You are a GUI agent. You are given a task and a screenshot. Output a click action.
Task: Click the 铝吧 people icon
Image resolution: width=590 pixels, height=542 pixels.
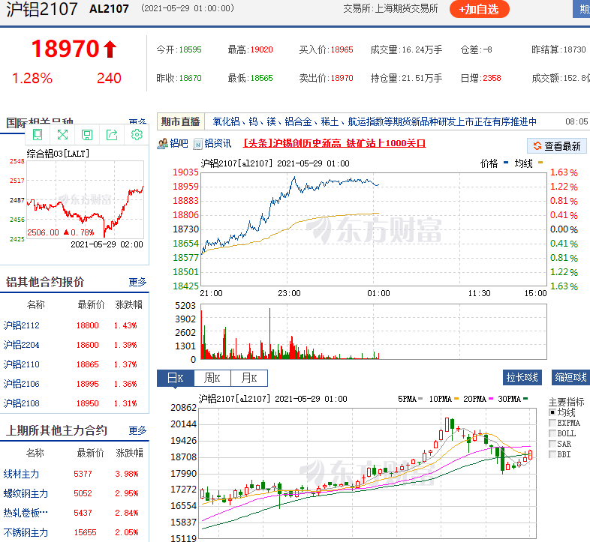[163, 144]
